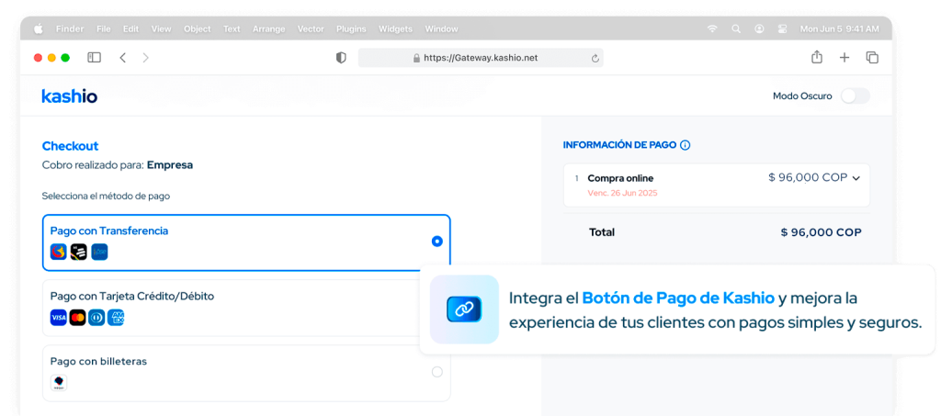Click the American Express card icon
Screen dimensions: 941x416
[x=116, y=318]
